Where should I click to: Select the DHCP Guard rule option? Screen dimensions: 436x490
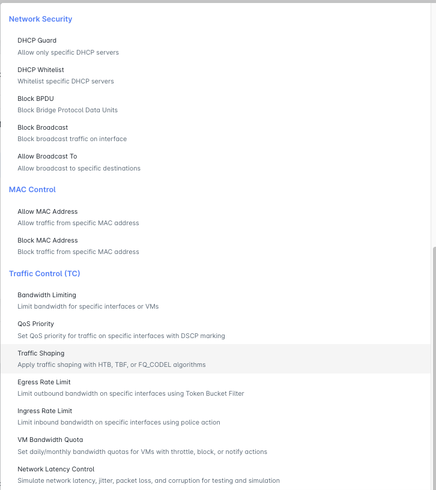point(37,41)
